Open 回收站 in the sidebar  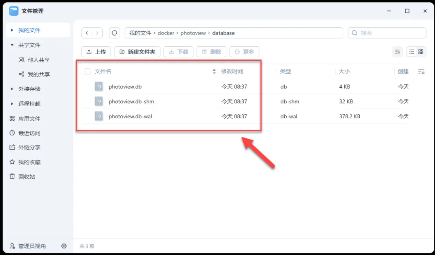[x=26, y=177]
